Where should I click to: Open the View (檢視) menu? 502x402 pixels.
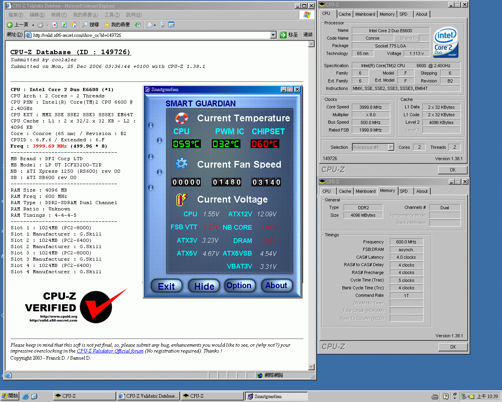point(59,15)
